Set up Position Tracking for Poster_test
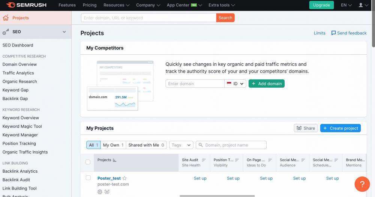This screenshot has height=197, width=375. coord(233,178)
